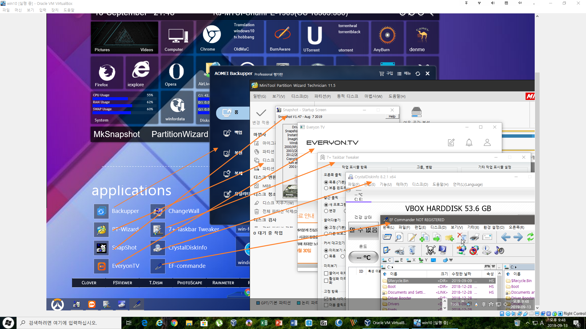Click the blue back arrow in EF Commander

coord(505,237)
